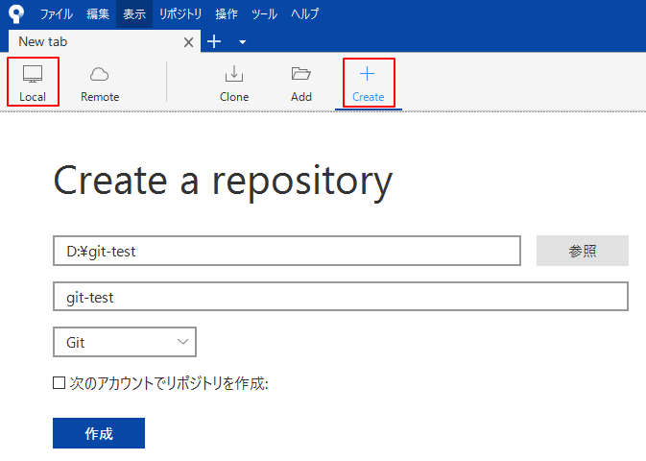
Task: Close the New tab
Action: point(188,42)
